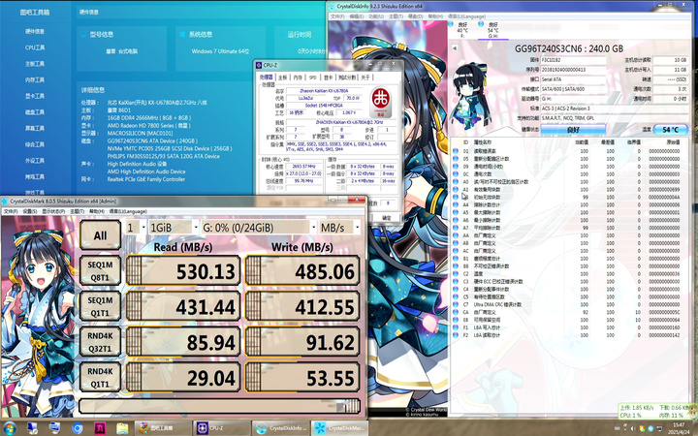Switch to the 关于 tab in CPU-Z
The height and width of the screenshot is (436, 698).
tap(365, 78)
